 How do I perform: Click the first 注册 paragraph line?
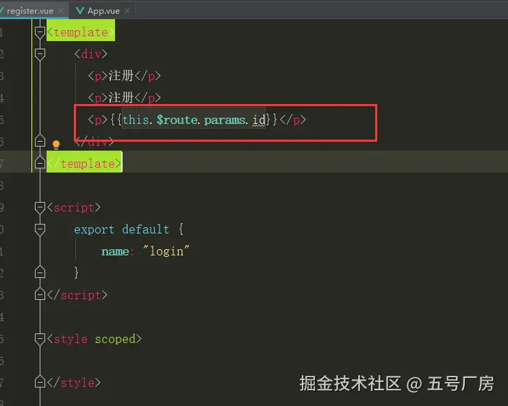[125, 76]
